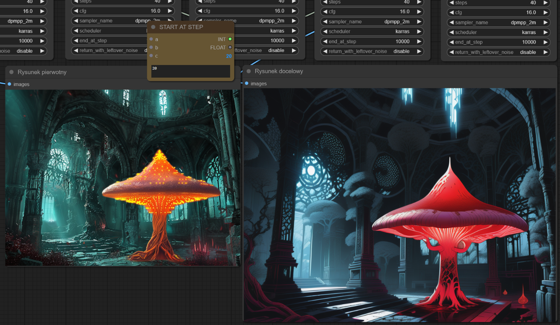Click the Rysunek docelowy node title
Viewport: 560px width, 325px height.
[x=279, y=71]
